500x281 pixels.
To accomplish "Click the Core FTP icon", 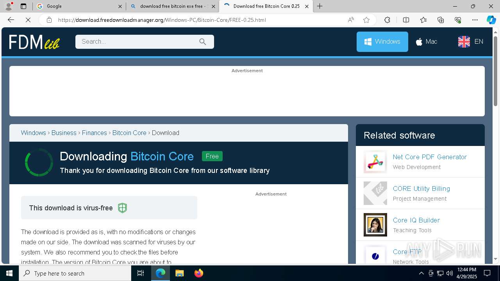I will (x=375, y=255).
